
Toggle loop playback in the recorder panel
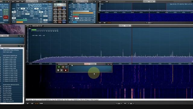[x=66, y=67]
